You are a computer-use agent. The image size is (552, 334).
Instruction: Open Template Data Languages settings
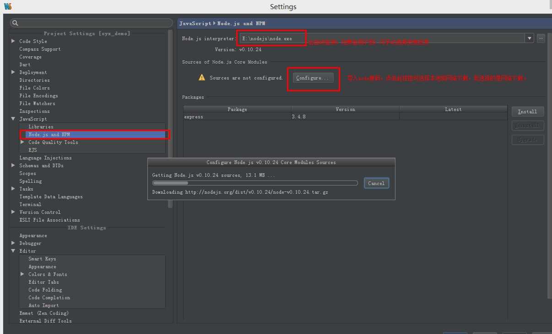(x=51, y=196)
